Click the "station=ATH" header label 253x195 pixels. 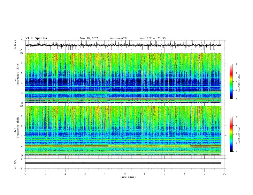[x=119, y=38]
